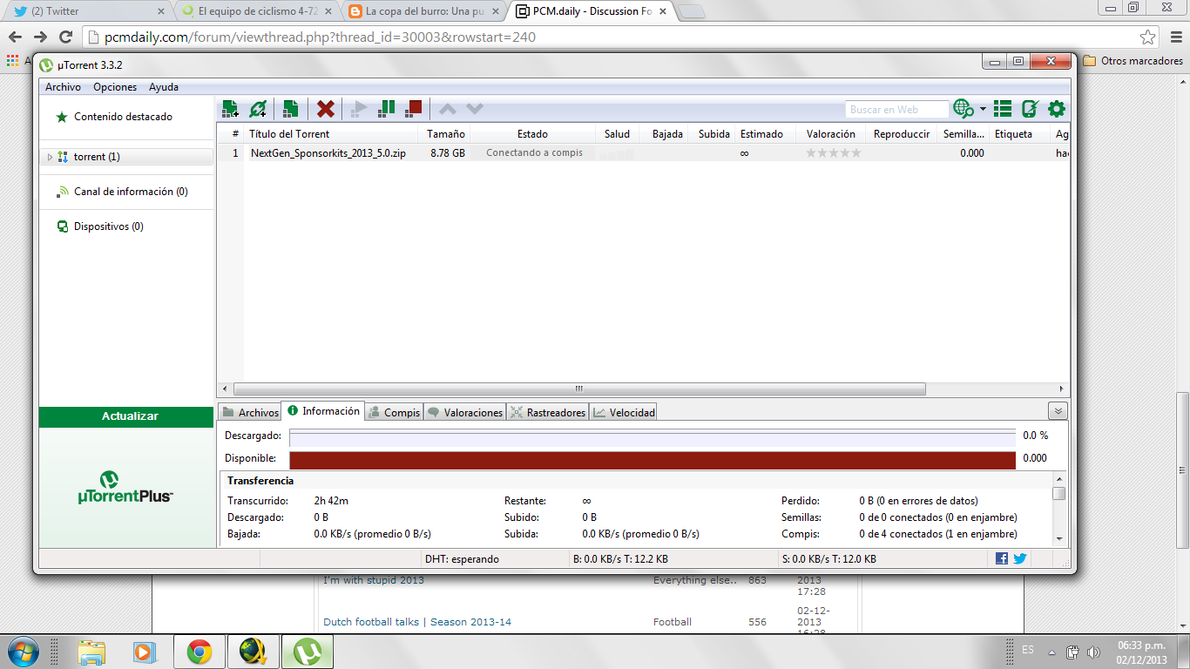Expand the torrent (1) tree node
The width and height of the screenshot is (1190, 669).
pos(50,157)
